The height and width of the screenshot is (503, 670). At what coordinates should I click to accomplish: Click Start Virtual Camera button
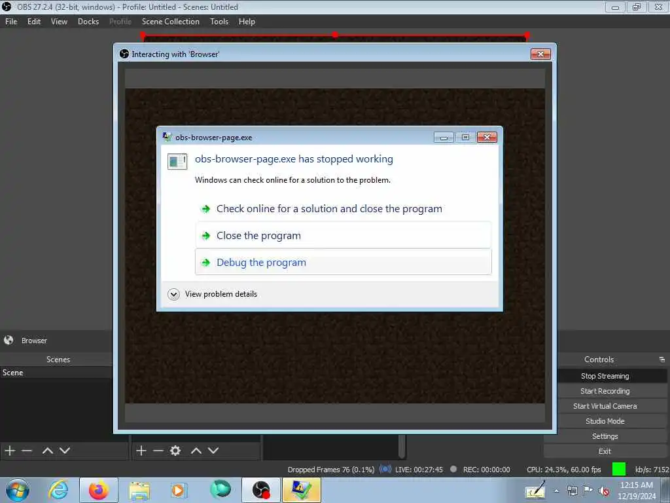(605, 406)
